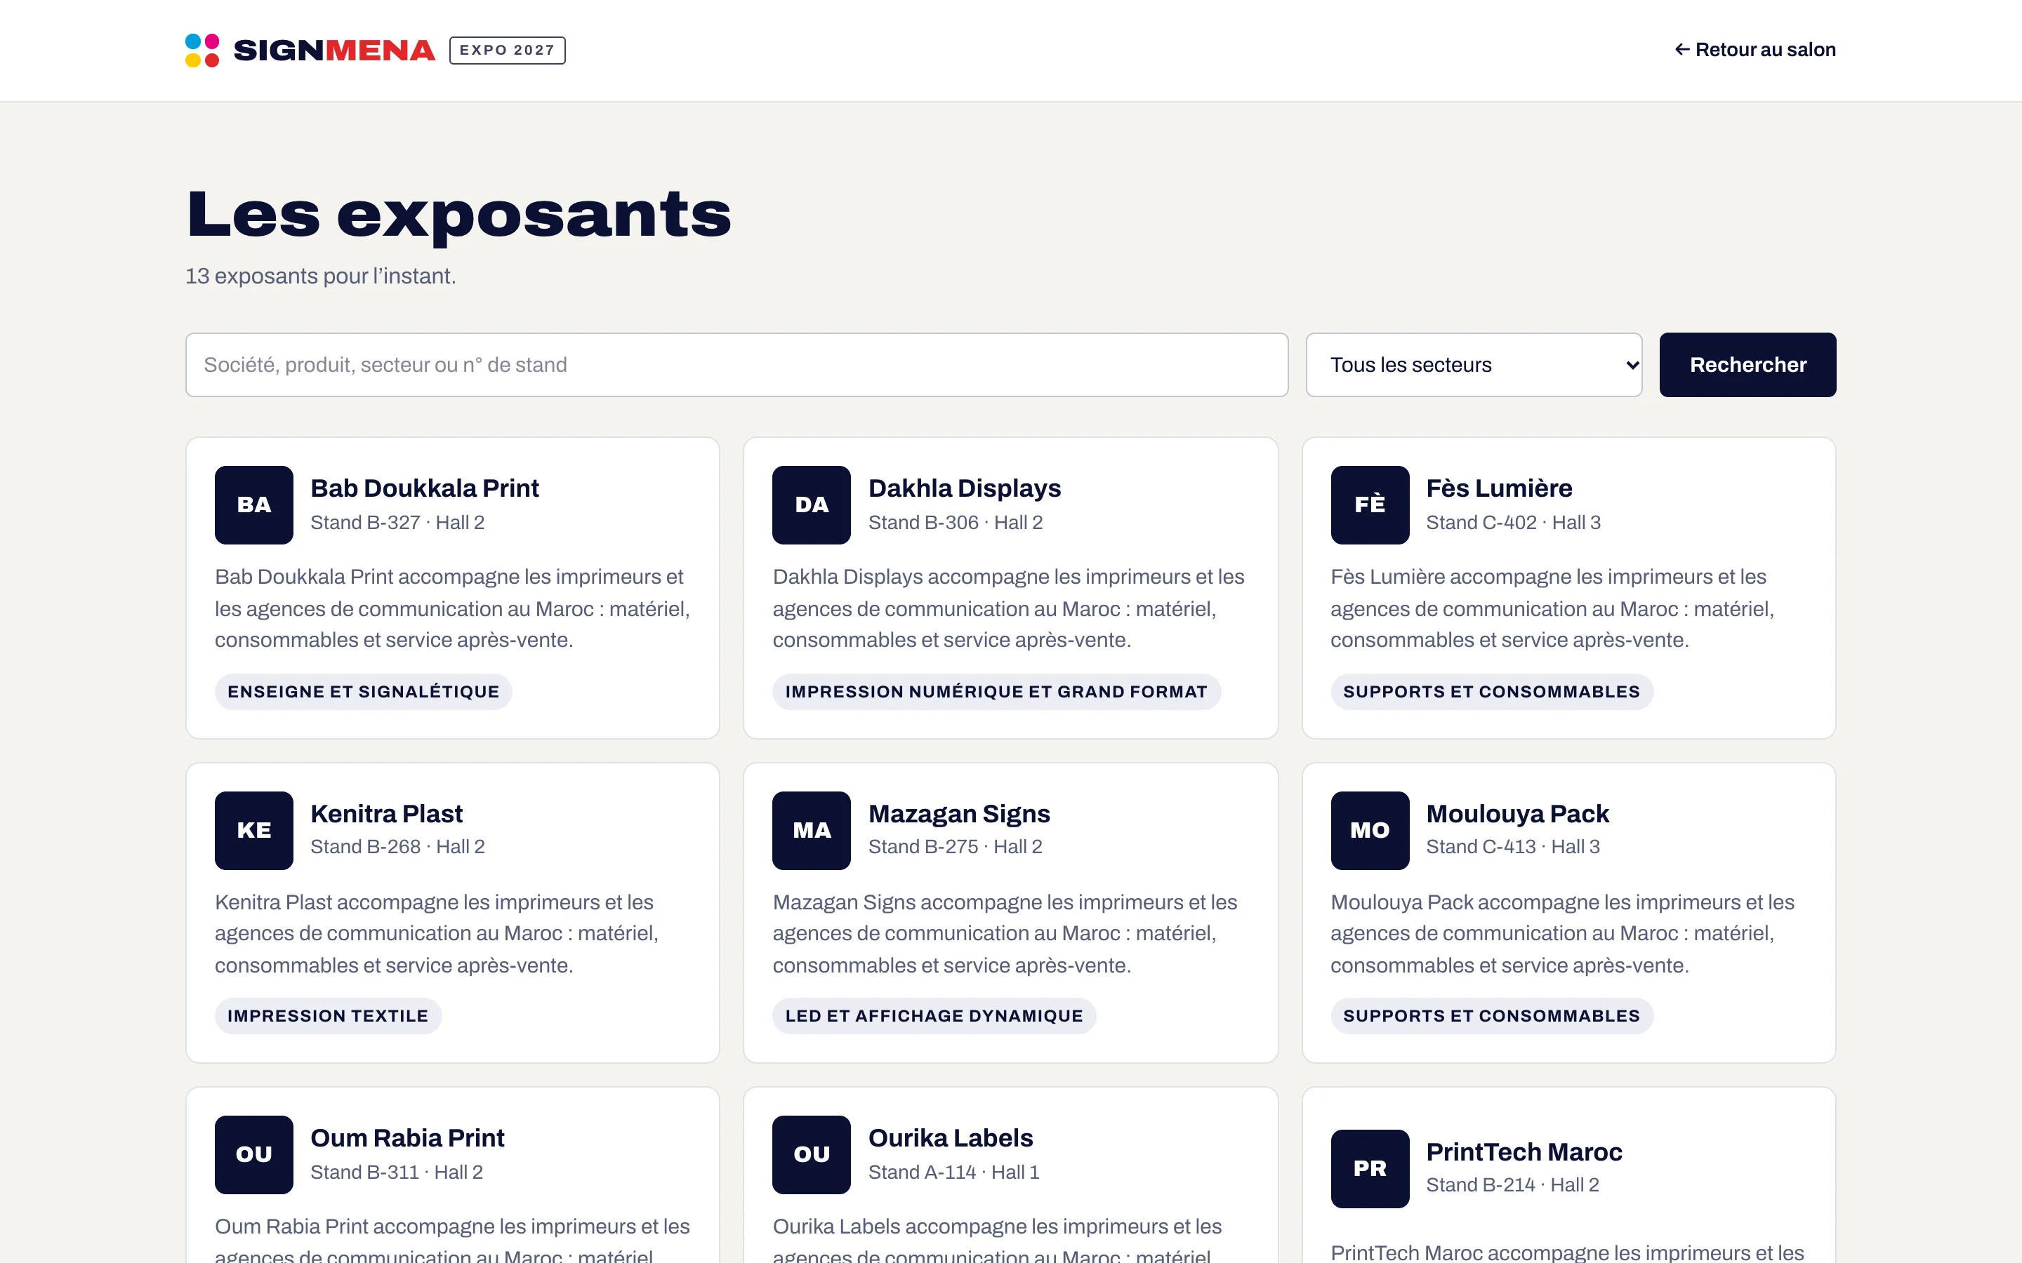Click the 'Stand C-402 · Hall 3' text
This screenshot has width=2022, height=1263.
(1513, 522)
